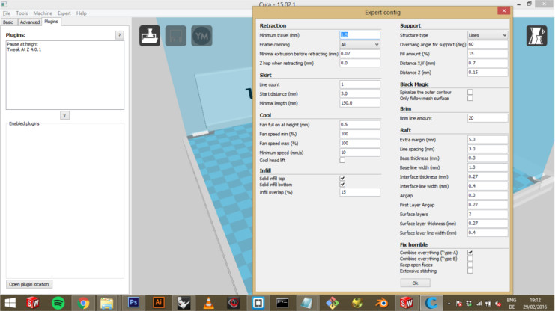Open Google Chrome from the taskbar

[x=83, y=303]
